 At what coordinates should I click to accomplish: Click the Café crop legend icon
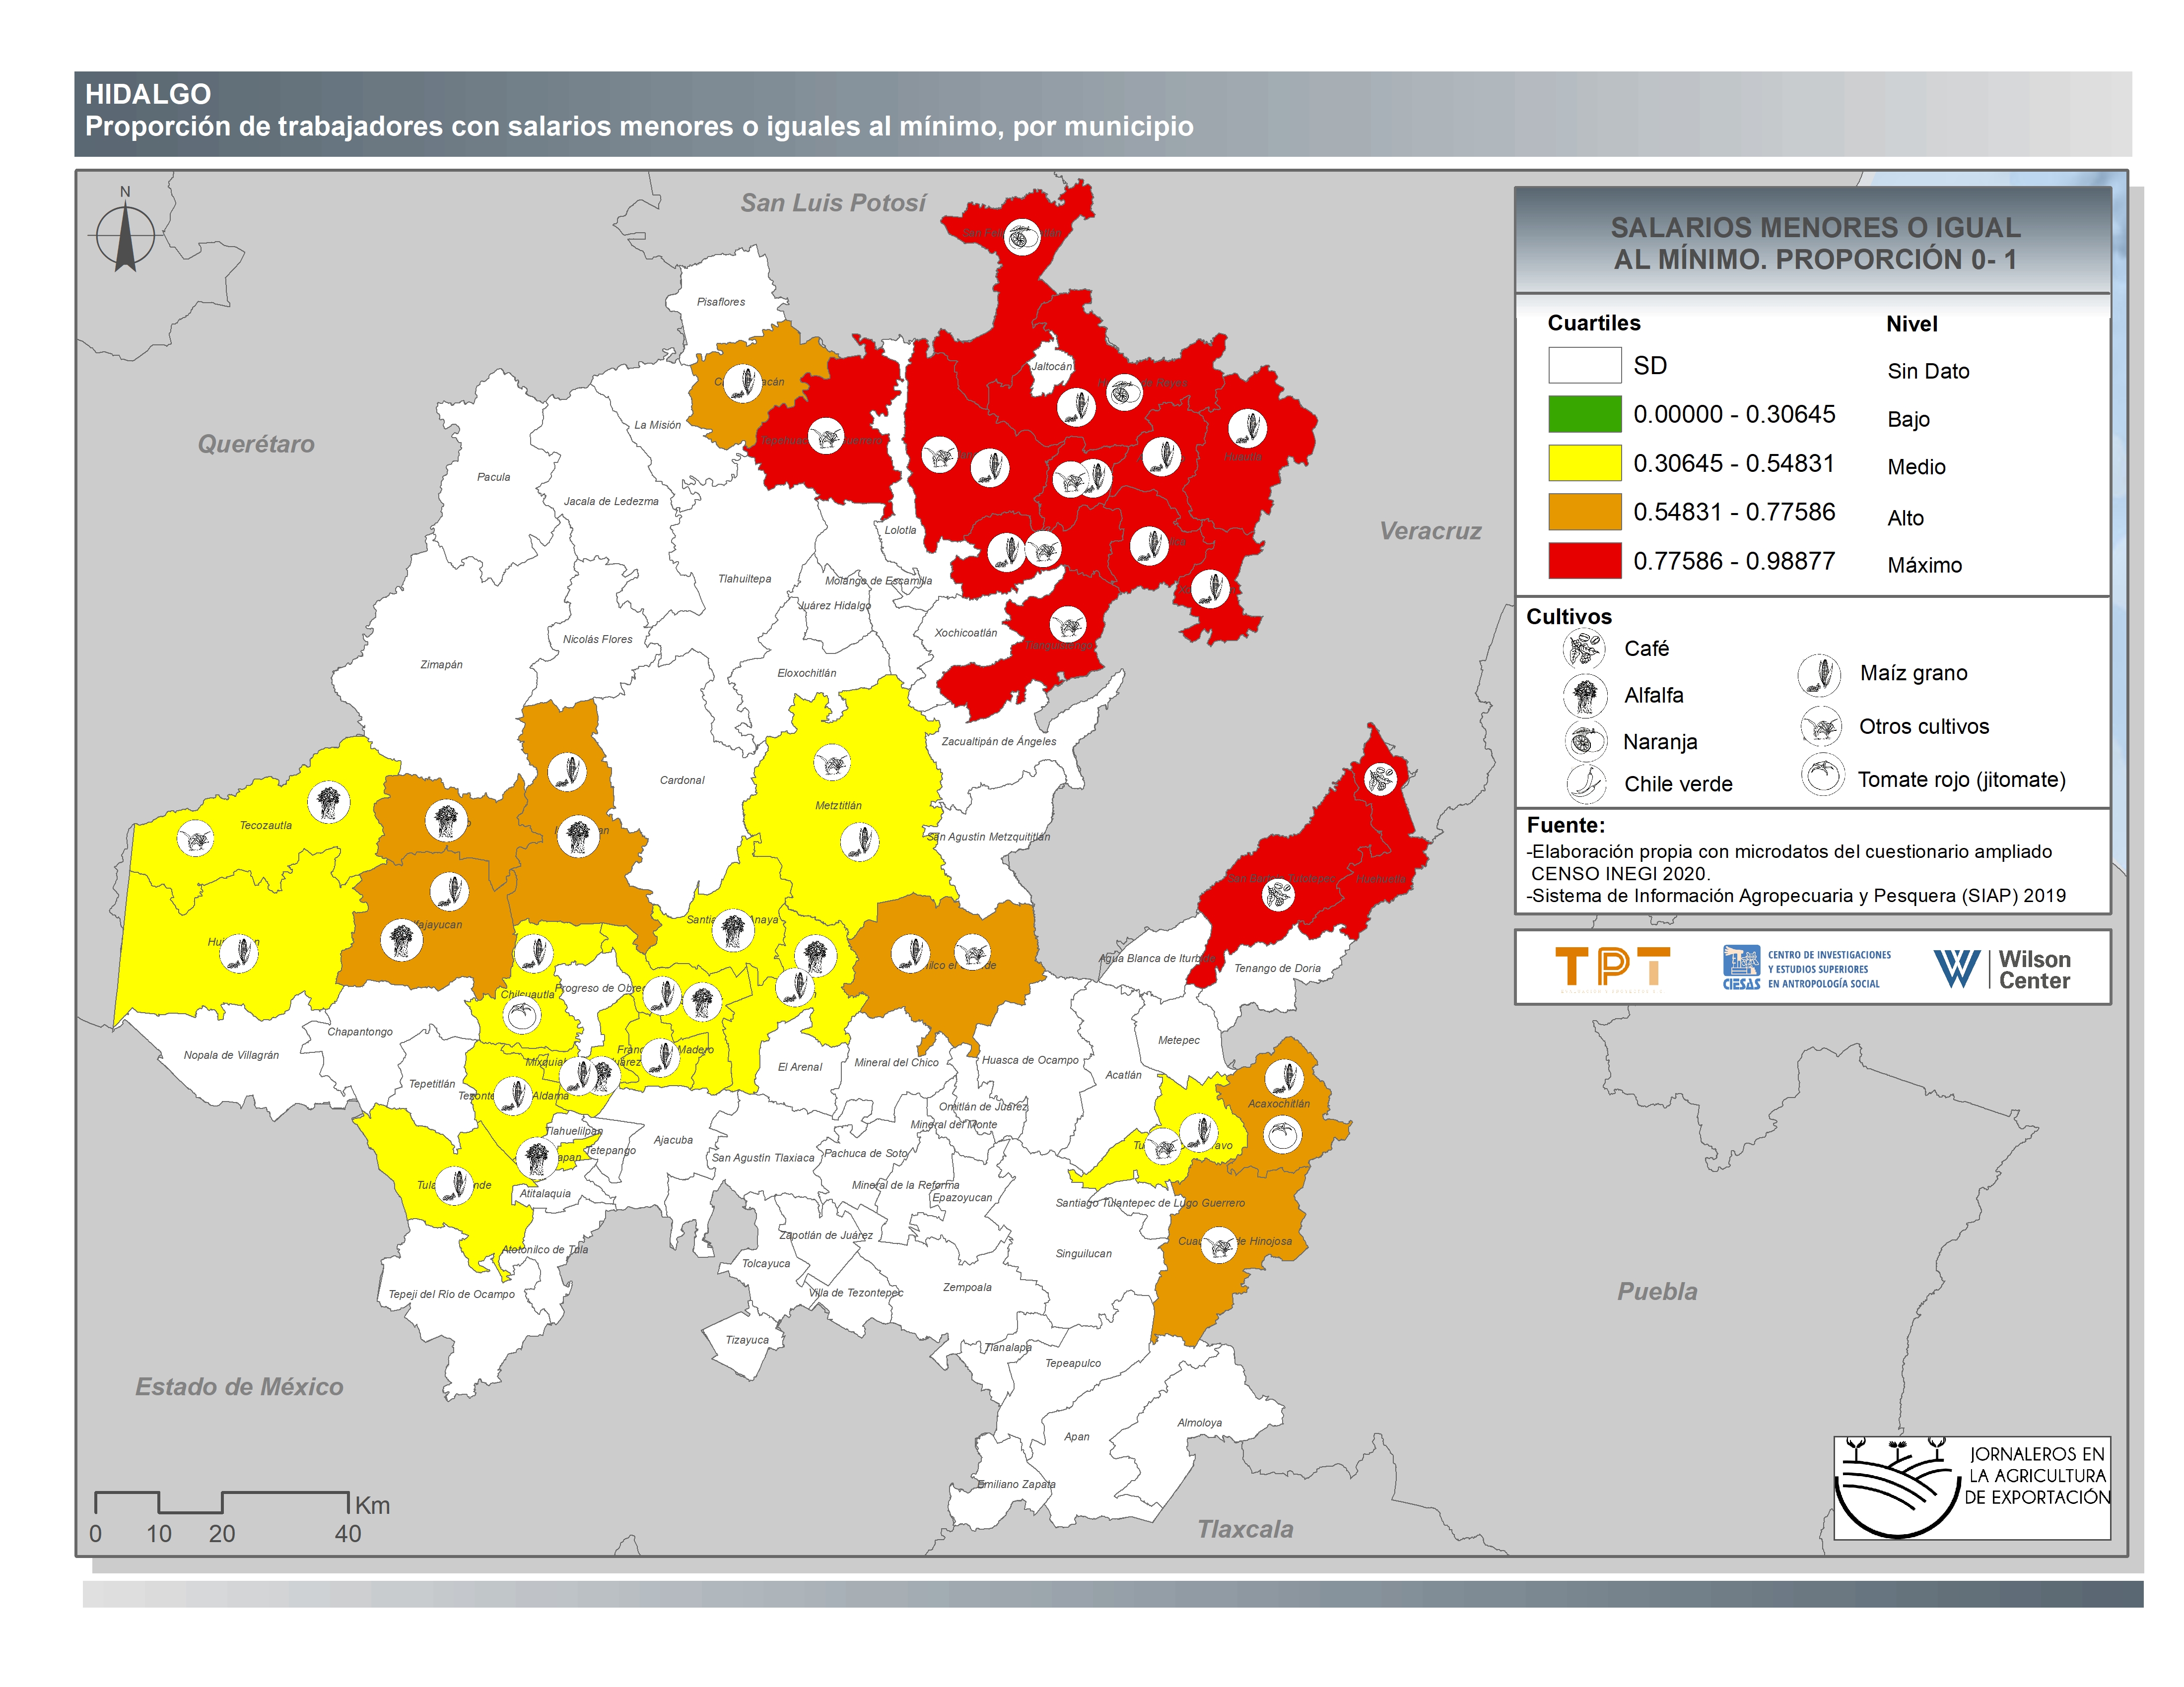click(1584, 649)
